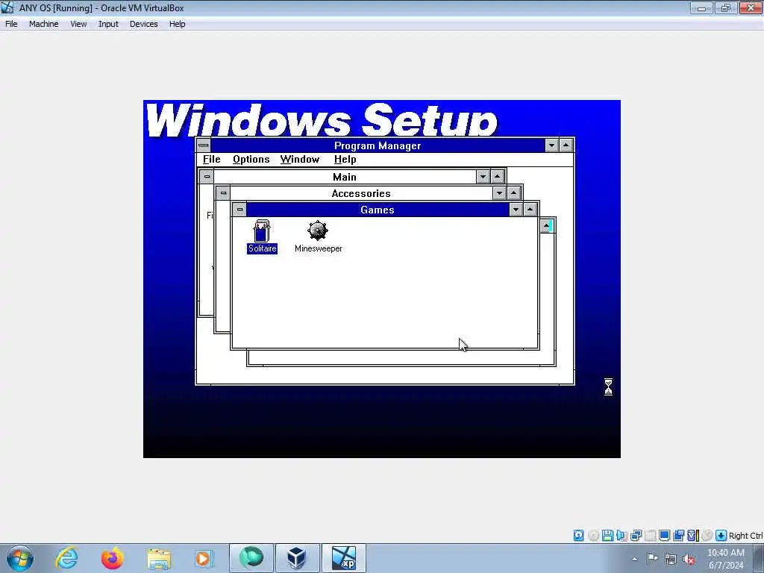Minimize the Games group window
The width and height of the screenshot is (764, 573).
point(516,210)
